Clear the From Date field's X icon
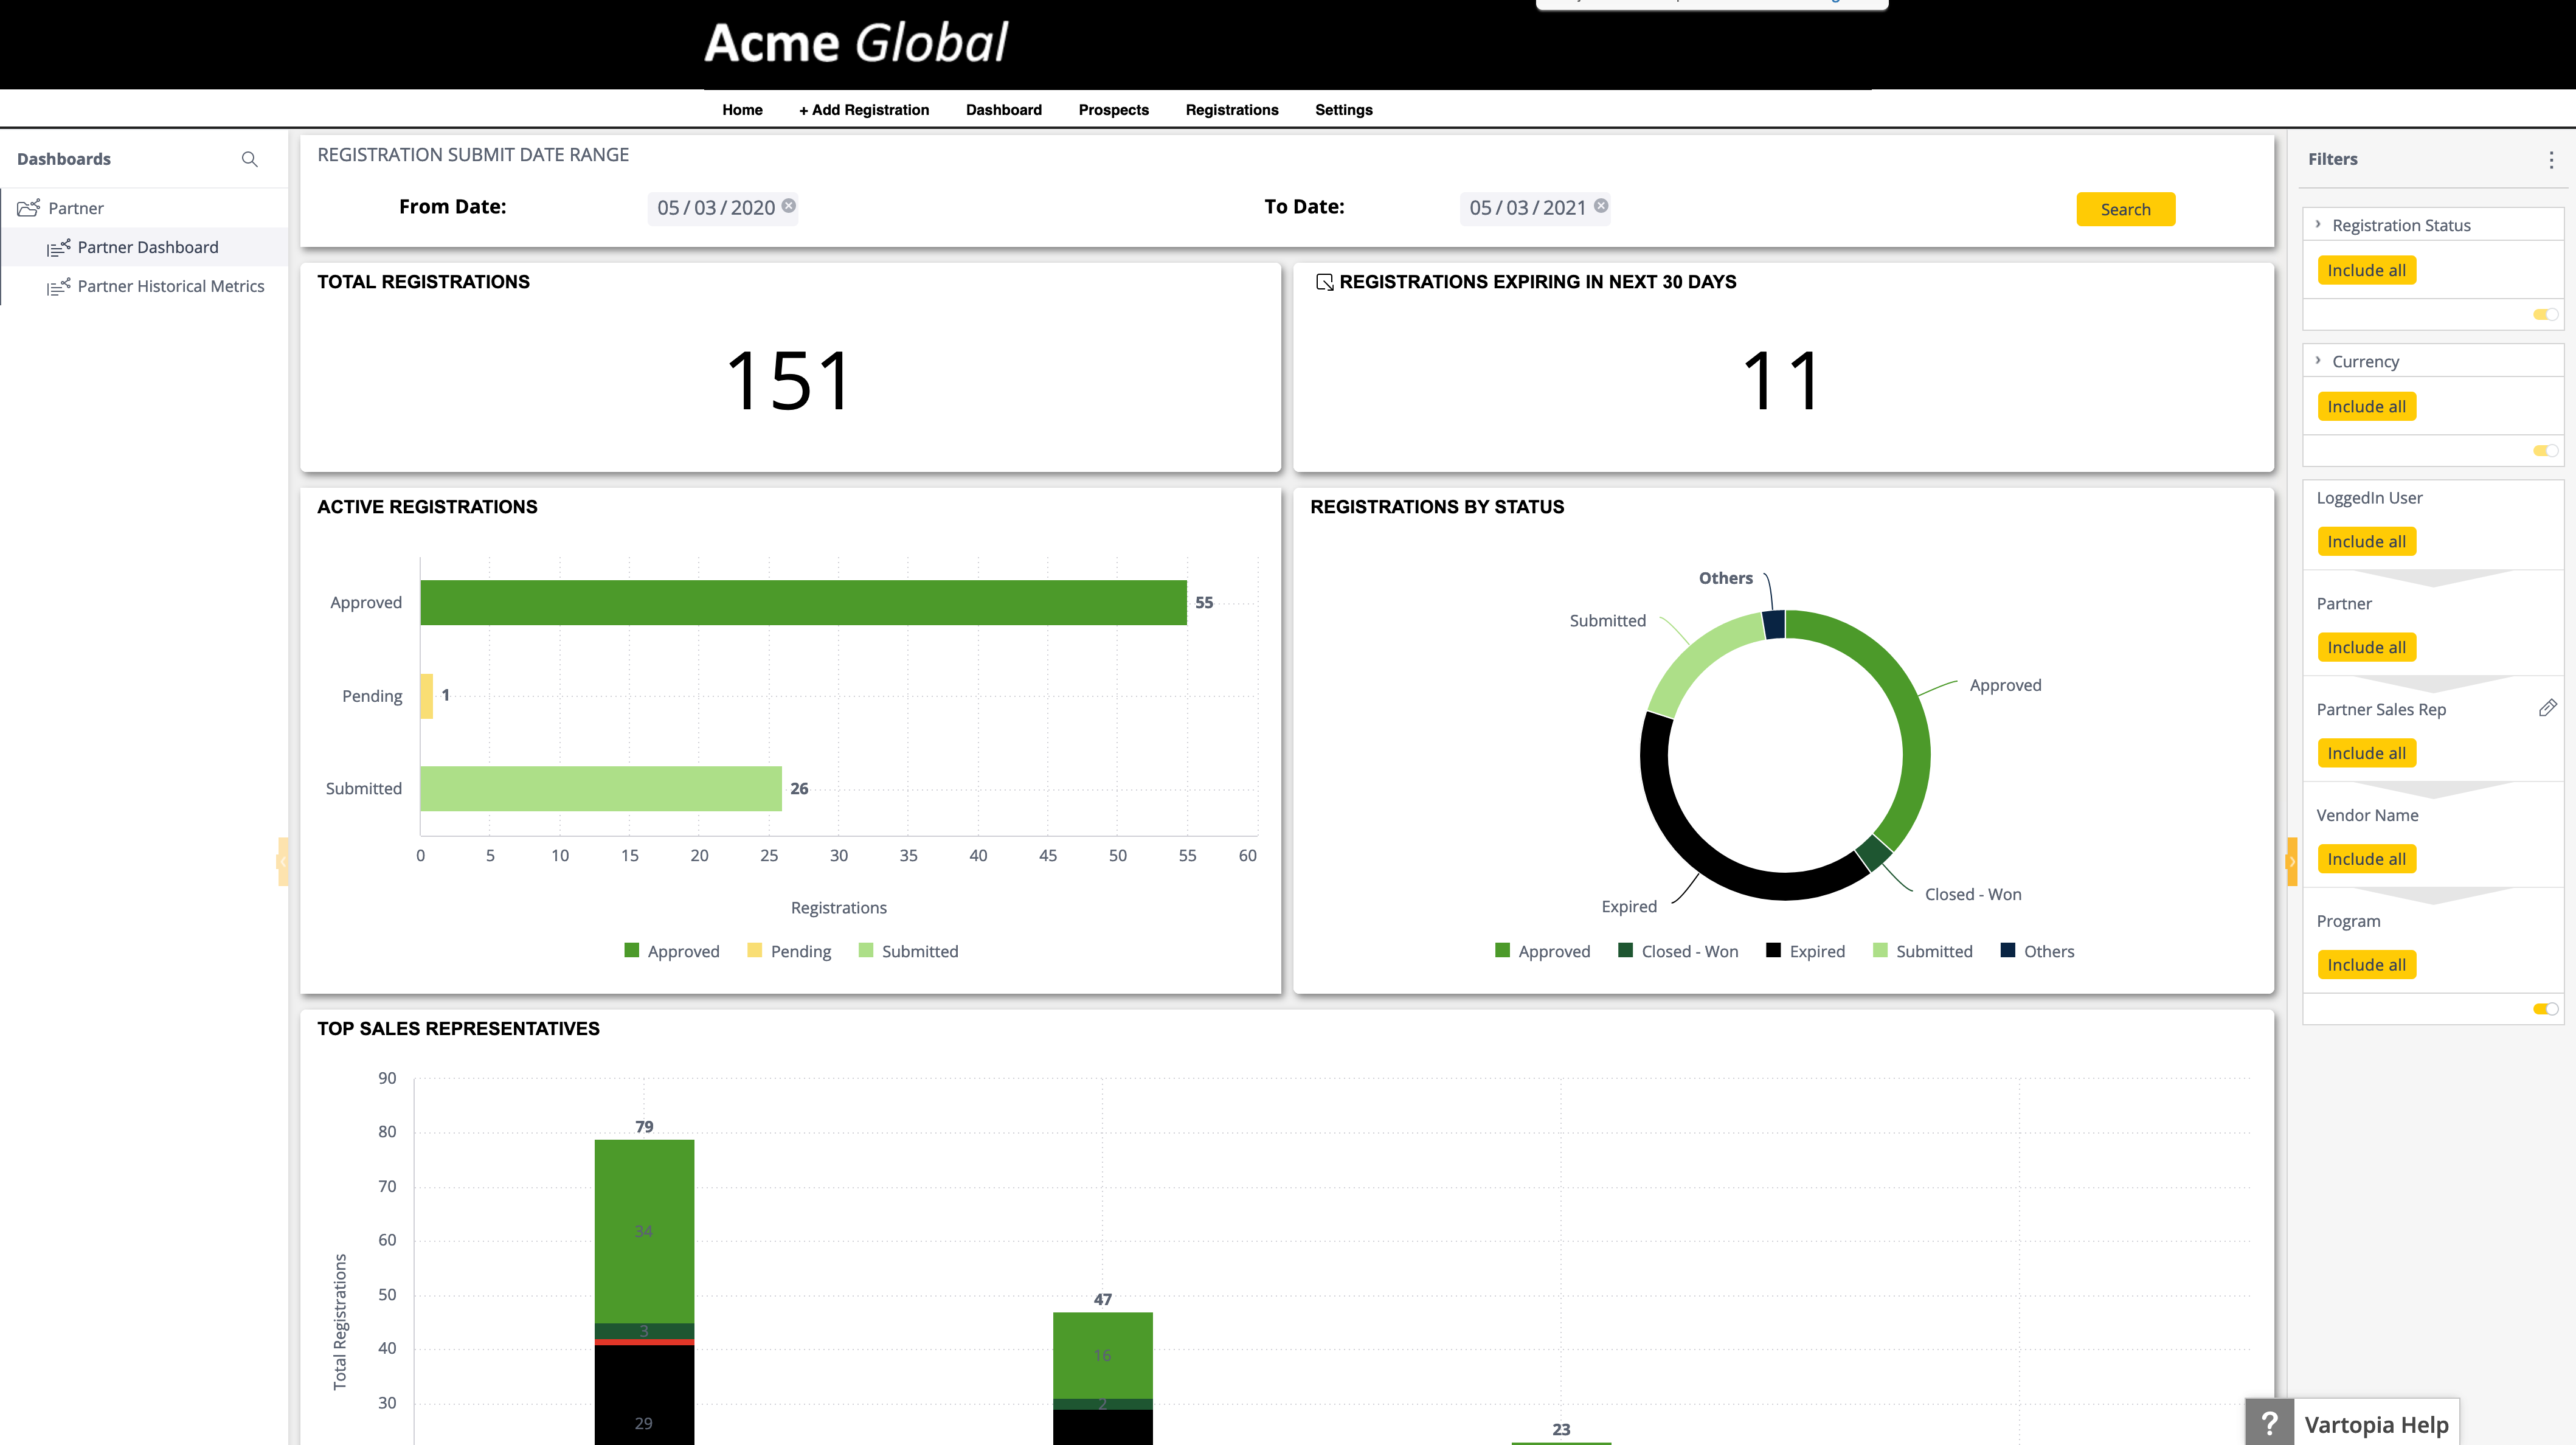 click(789, 206)
